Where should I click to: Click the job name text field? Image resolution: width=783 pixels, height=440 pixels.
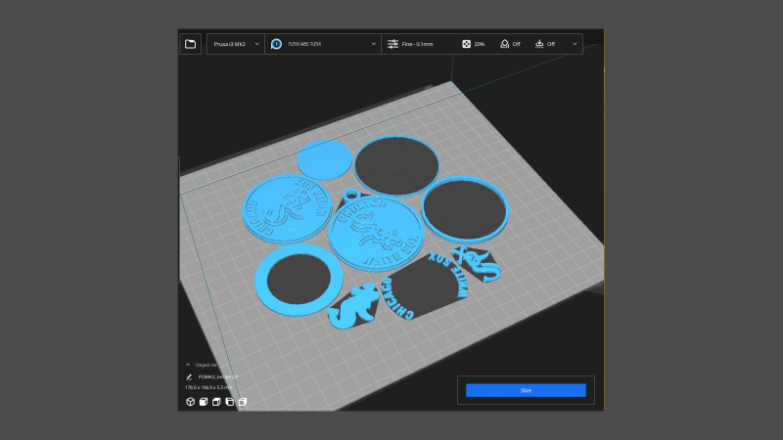coord(218,375)
